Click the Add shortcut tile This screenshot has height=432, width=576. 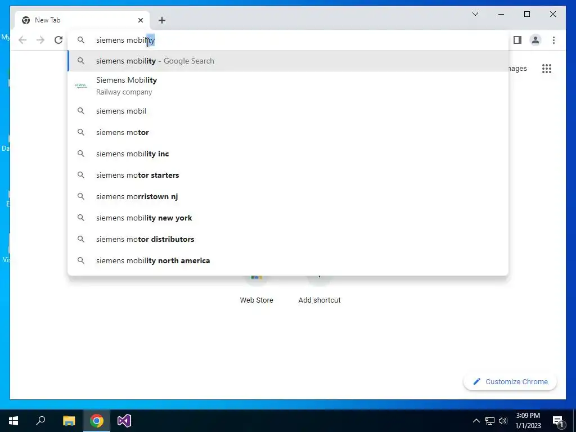[x=319, y=289]
